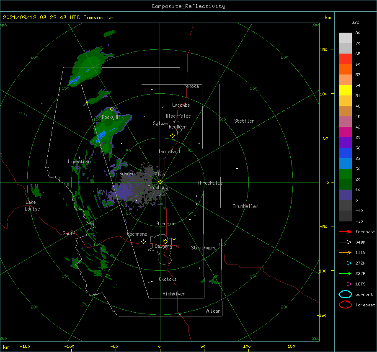The image size is (377, 352).
Task: Click the cyan 27ZW arrow icon
Action: pyautogui.click(x=345, y=263)
